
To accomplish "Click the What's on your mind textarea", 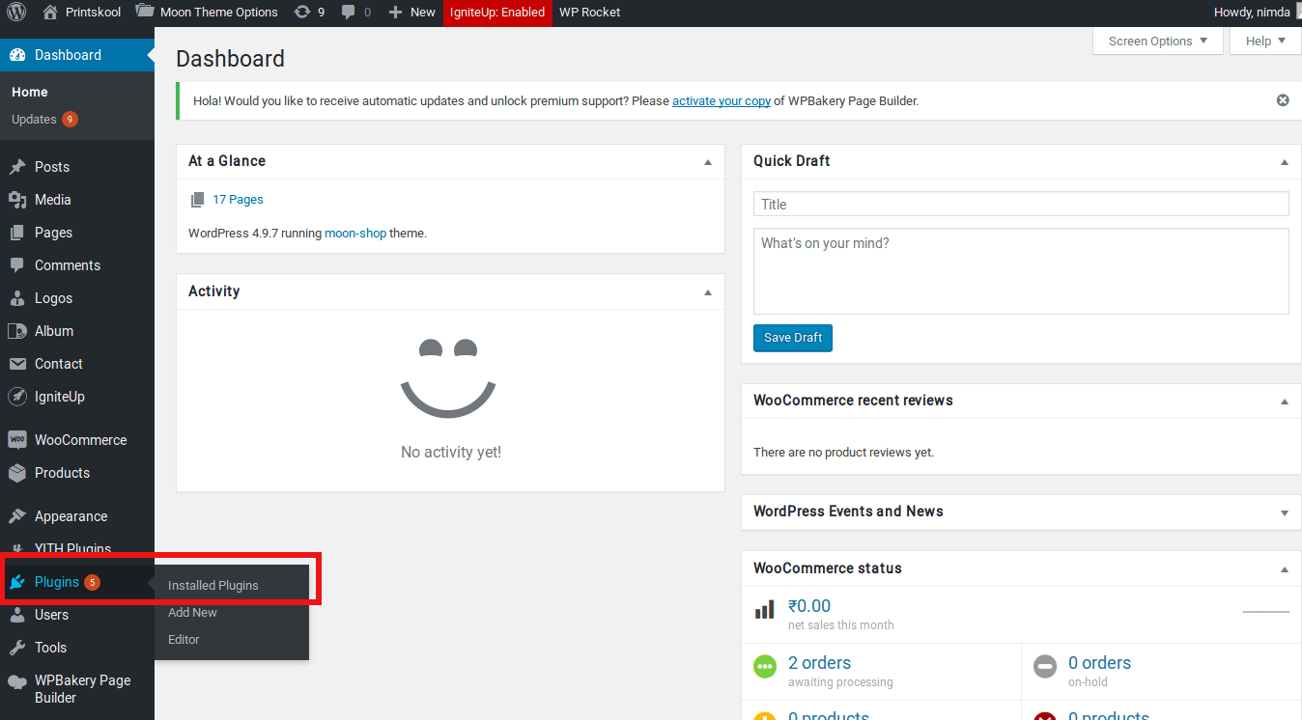I will pyautogui.click(x=1021, y=271).
